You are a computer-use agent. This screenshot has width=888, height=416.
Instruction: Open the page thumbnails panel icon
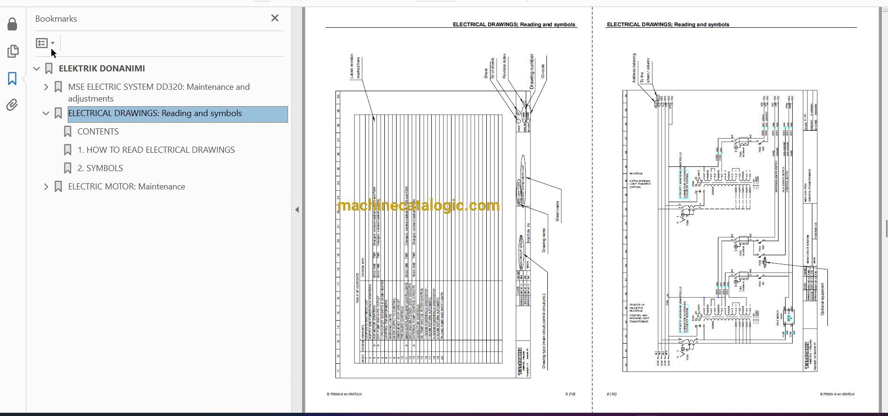point(13,51)
